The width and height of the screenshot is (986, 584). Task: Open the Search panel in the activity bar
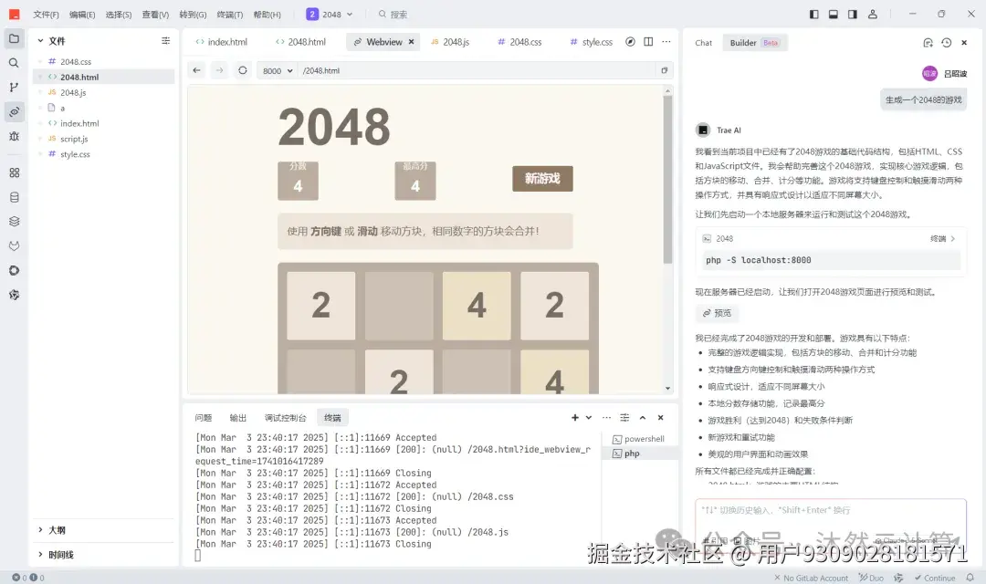pos(13,64)
